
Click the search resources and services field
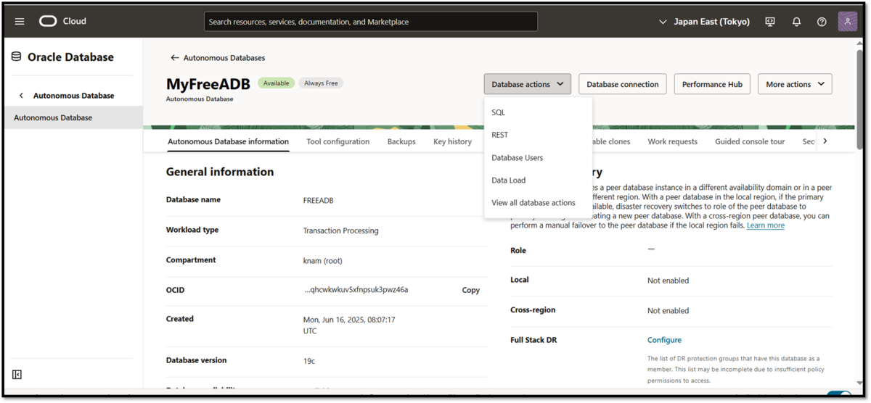pos(371,22)
